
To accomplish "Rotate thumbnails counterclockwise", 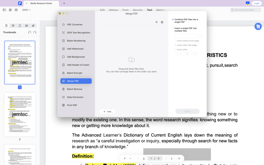I will (x=30, y=32).
